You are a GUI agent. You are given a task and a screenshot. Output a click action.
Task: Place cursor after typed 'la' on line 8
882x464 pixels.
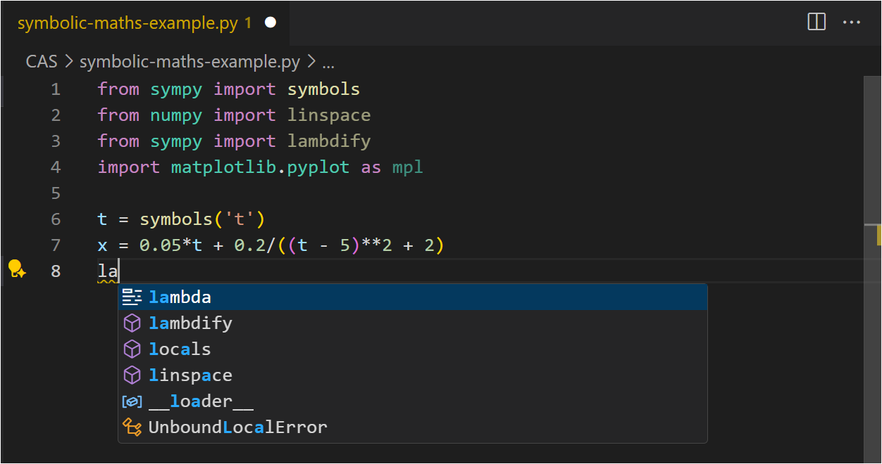coord(119,271)
